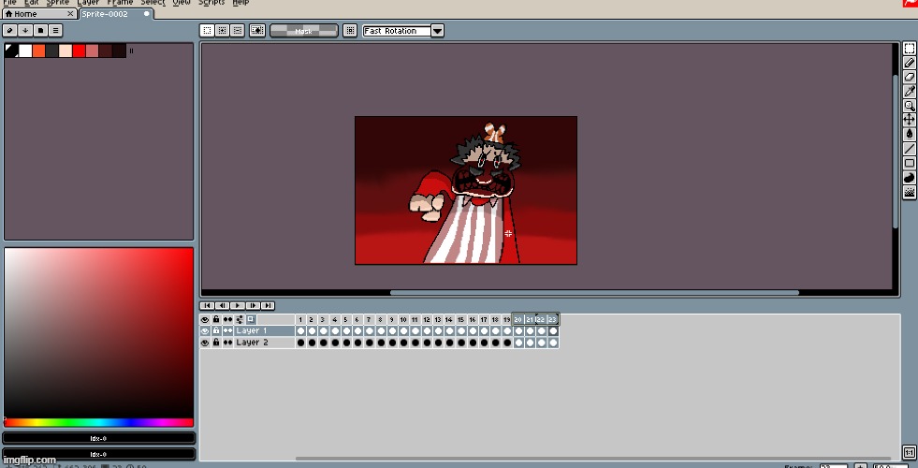Pick the bright red palette swatch
This screenshot has height=468, width=918.
79,51
